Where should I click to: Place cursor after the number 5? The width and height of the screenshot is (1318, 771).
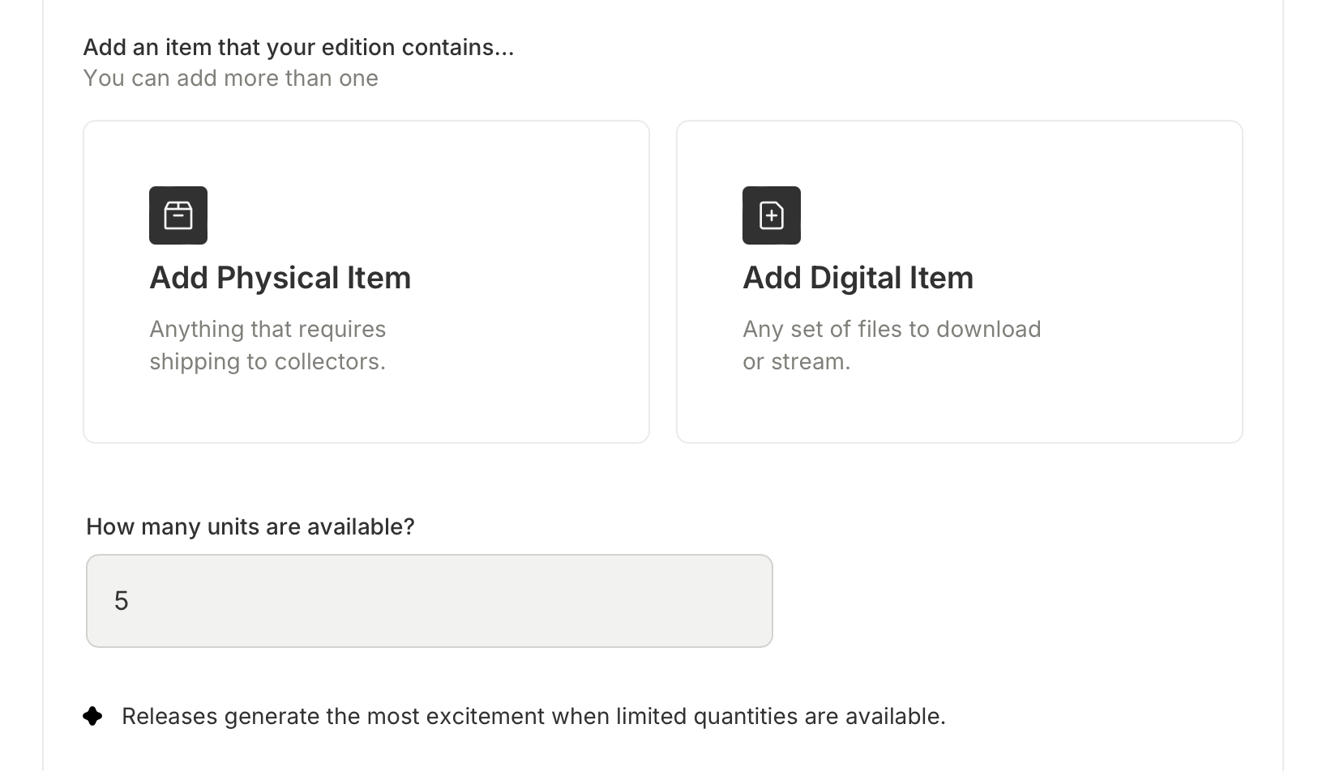[x=130, y=601]
